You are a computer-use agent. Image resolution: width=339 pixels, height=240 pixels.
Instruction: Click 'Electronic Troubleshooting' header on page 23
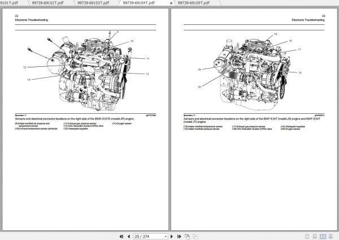[x=308, y=20]
